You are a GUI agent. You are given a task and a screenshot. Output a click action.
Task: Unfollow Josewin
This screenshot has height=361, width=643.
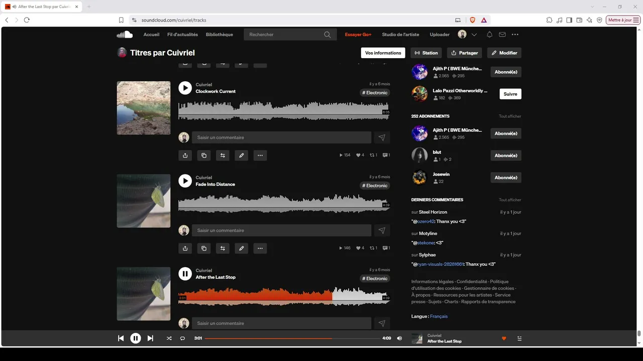(x=506, y=177)
